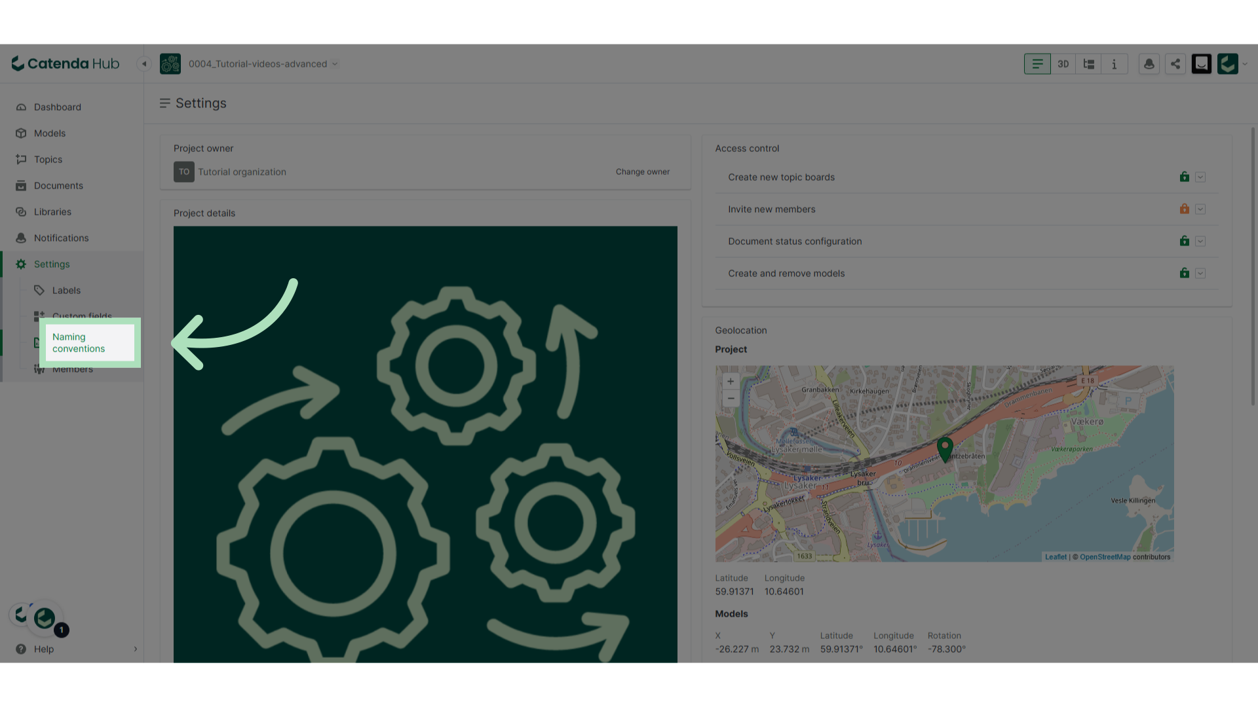Viewport: 1258px width, 707px height.
Task: Zoom in on the map
Action: click(731, 382)
